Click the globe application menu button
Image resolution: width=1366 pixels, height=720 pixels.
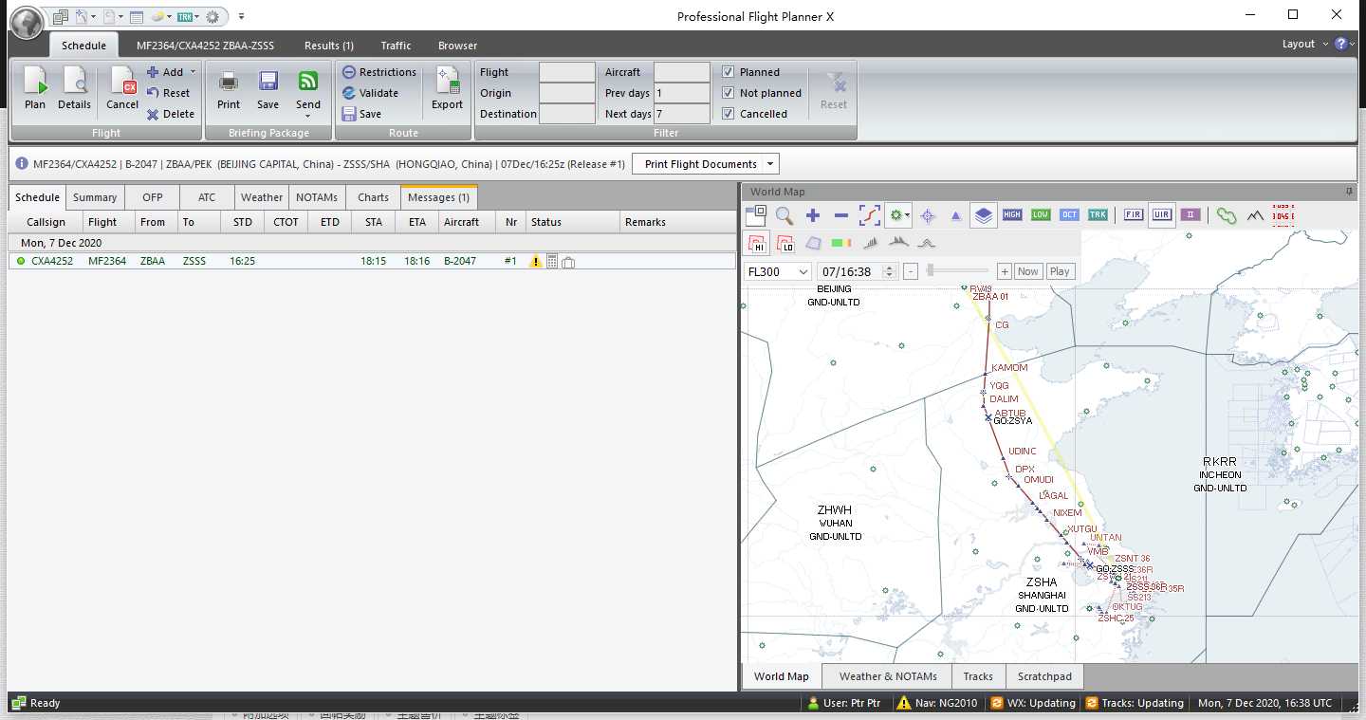27,21
